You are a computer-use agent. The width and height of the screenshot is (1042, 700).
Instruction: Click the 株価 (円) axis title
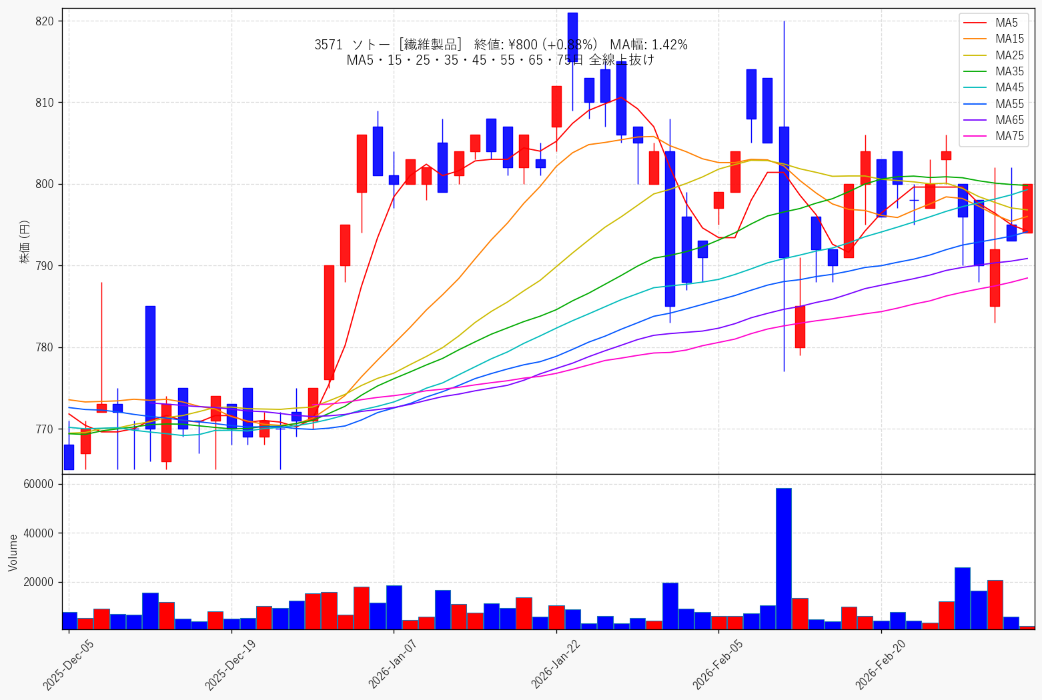click(25, 241)
